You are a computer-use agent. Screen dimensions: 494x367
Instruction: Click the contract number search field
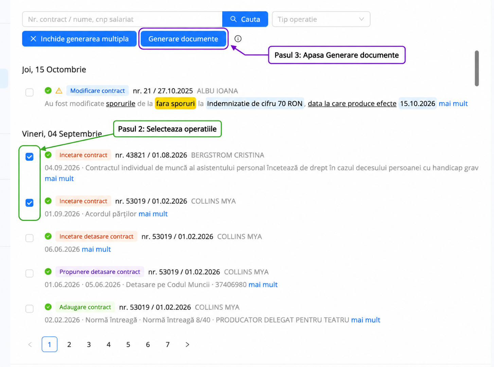[x=122, y=19]
